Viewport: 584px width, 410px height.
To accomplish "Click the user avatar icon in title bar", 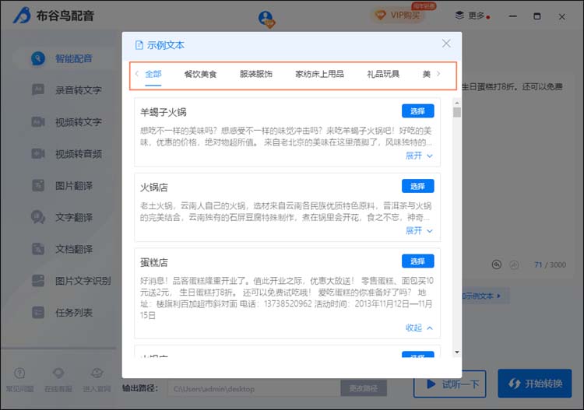I will pos(266,17).
